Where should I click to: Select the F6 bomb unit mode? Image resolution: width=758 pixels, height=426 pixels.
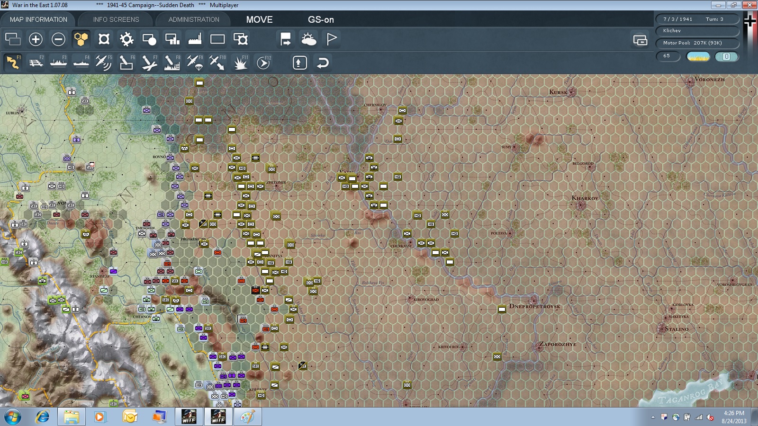pyautogui.click(x=126, y=62)
